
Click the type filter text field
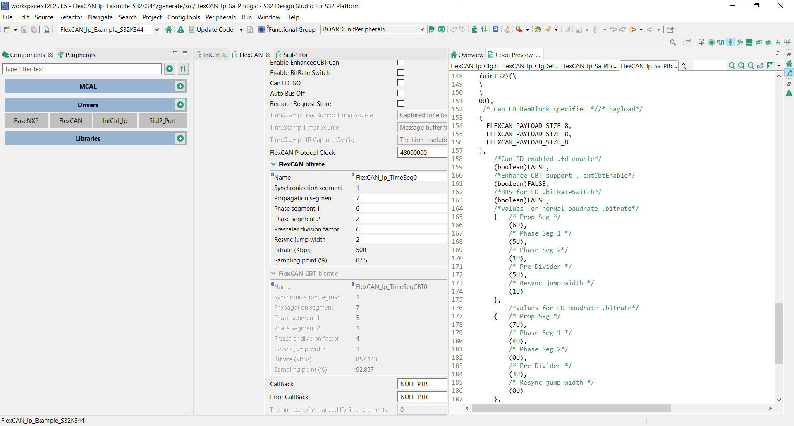pyautogui.click(x=81, y=69)
